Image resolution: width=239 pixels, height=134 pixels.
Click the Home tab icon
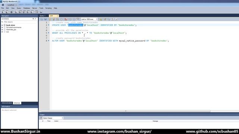[3, 5]
